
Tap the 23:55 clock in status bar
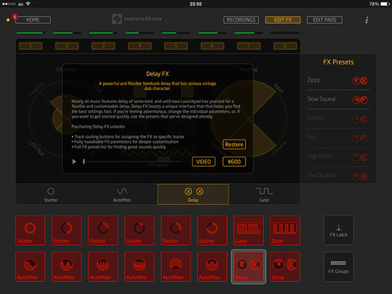click(x=196, y=4)
